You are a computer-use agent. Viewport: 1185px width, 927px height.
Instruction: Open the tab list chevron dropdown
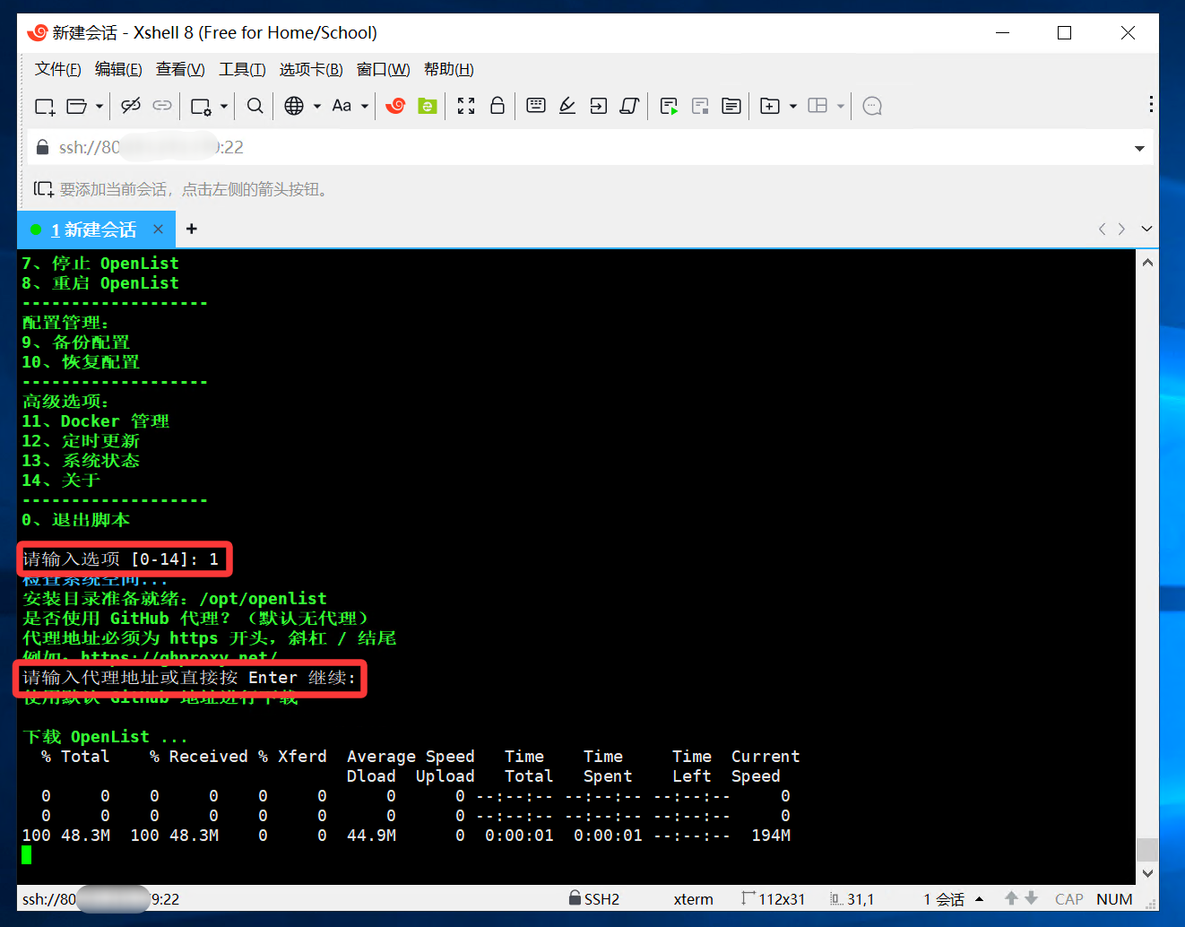(1146, 230)
